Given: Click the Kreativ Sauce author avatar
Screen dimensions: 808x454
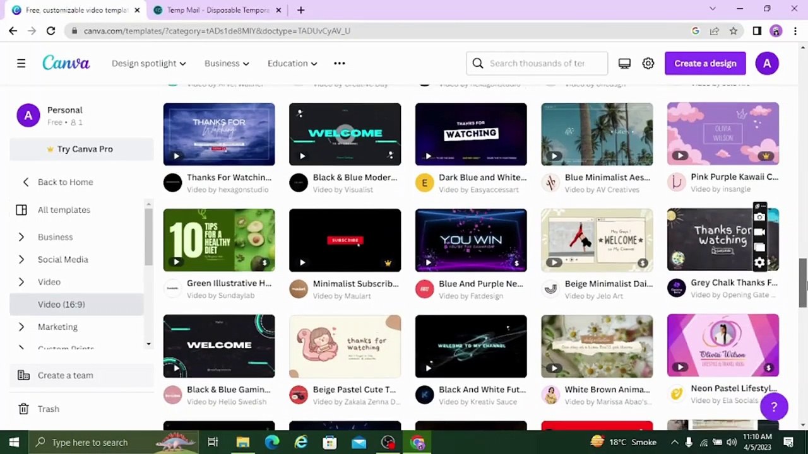Looking at the screenshot, I should click(424, 395).
